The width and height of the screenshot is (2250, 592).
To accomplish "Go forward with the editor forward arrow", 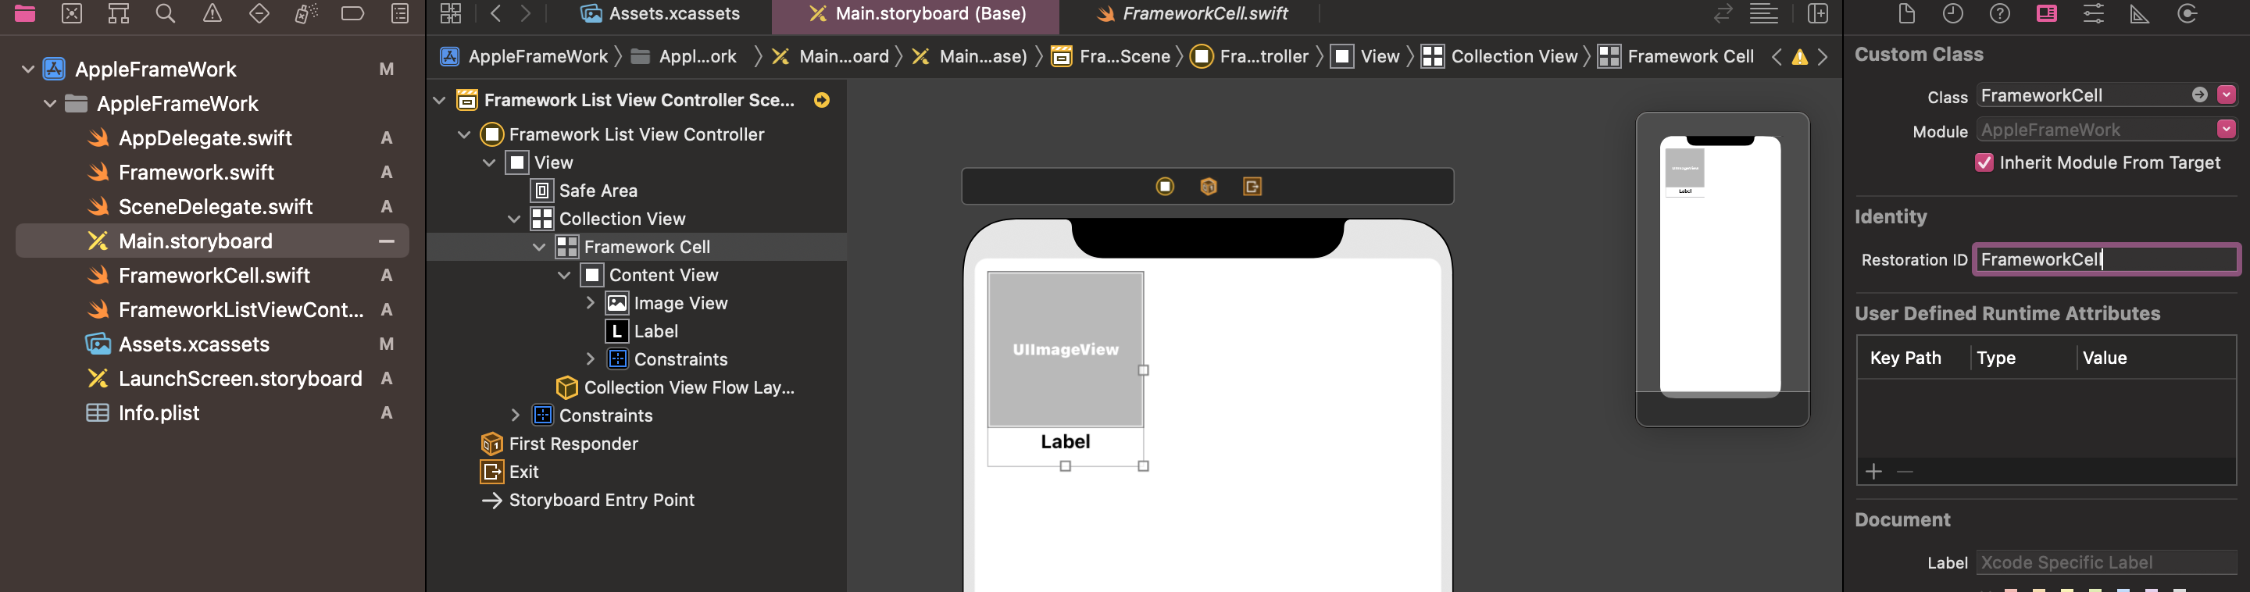I will coord(526,13).
